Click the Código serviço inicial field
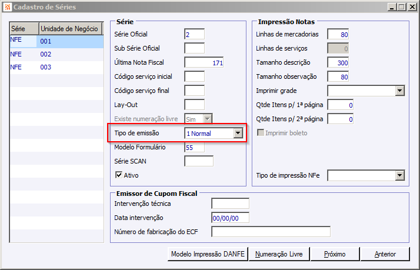This screenshot has height=270, width=420. [x=195, y=76]
